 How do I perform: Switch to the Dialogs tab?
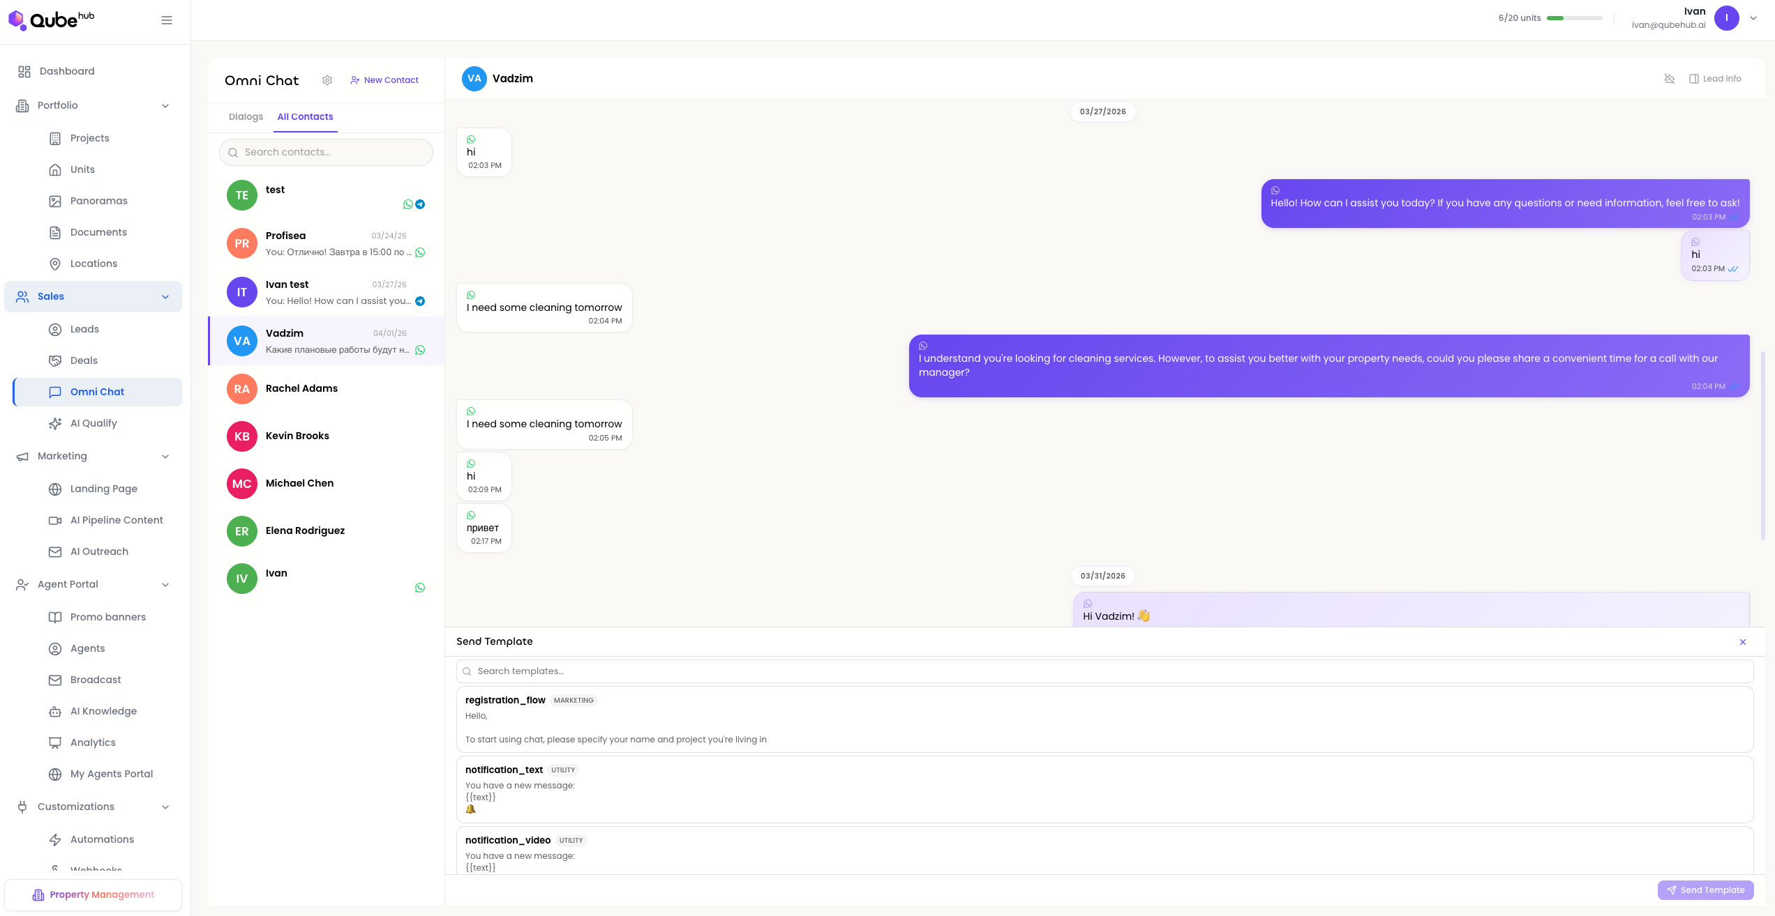pyautogui.click(x=246, y=116)
